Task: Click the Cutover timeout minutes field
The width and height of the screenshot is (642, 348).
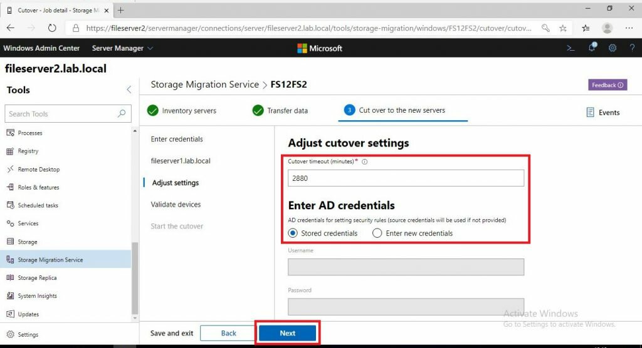Action: pos(406,178)
